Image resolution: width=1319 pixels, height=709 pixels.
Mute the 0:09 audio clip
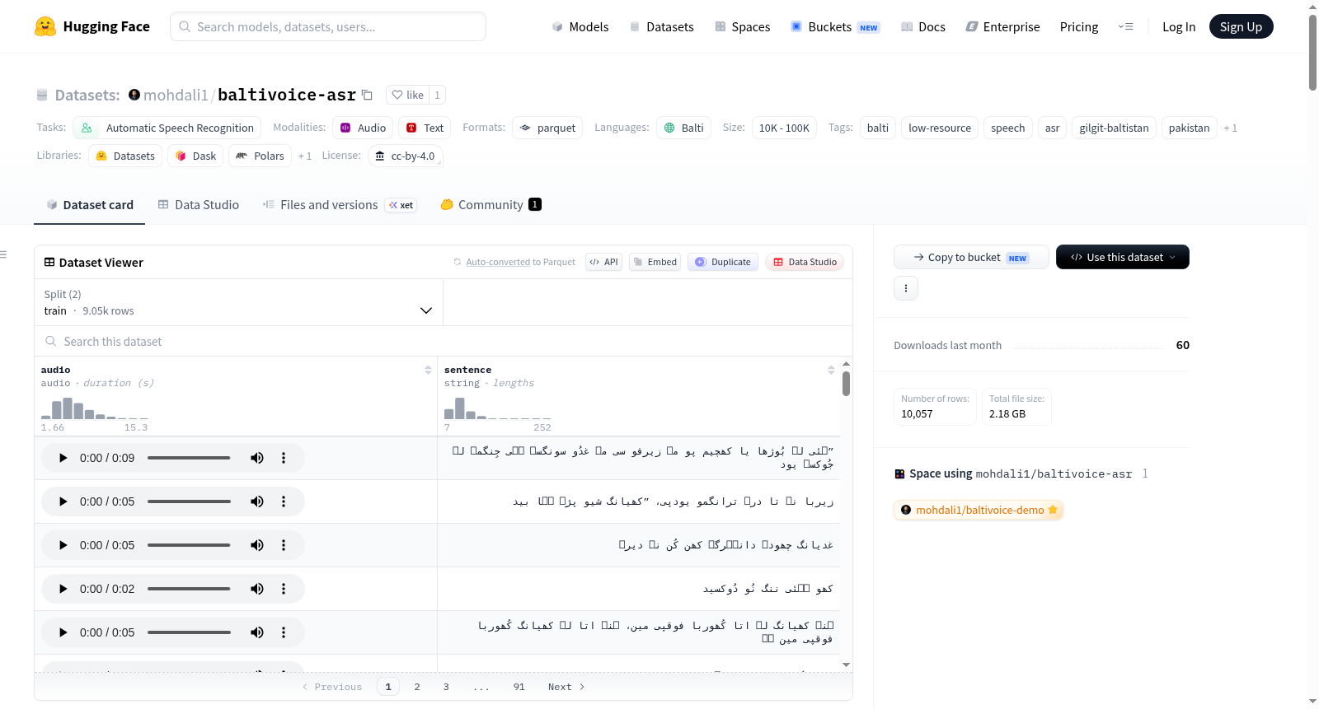point(257,458)
